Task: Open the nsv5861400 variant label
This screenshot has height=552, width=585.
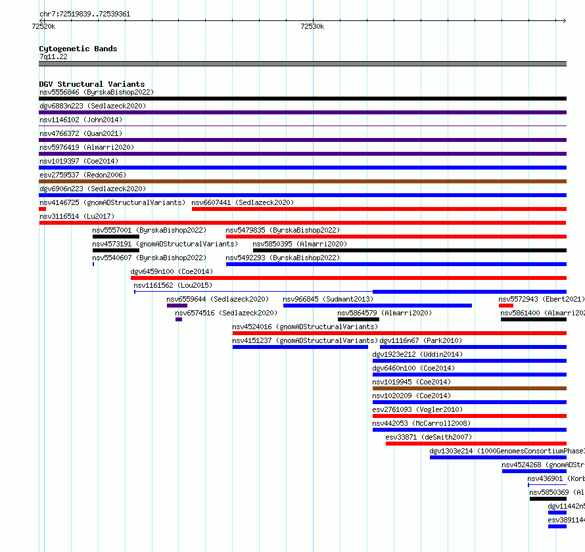Action: pos(542,313)
